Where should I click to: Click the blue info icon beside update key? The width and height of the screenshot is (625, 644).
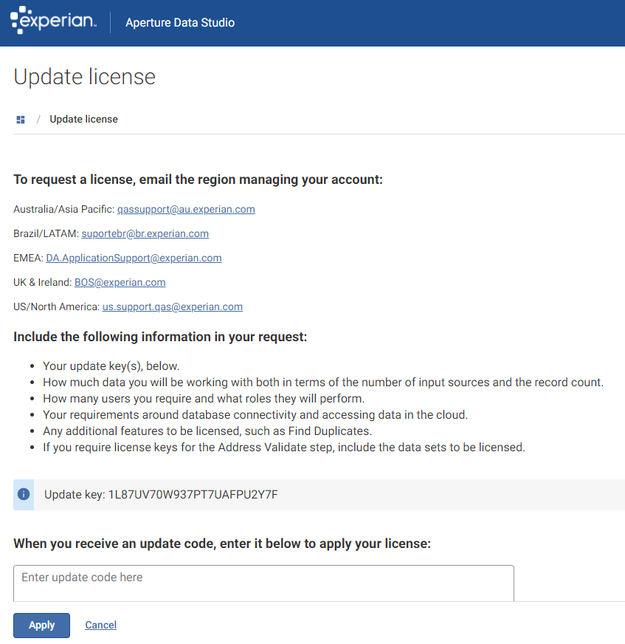tap(24, 494)
